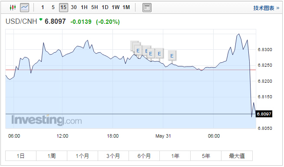Choose the 5H interval

(95, 7)
